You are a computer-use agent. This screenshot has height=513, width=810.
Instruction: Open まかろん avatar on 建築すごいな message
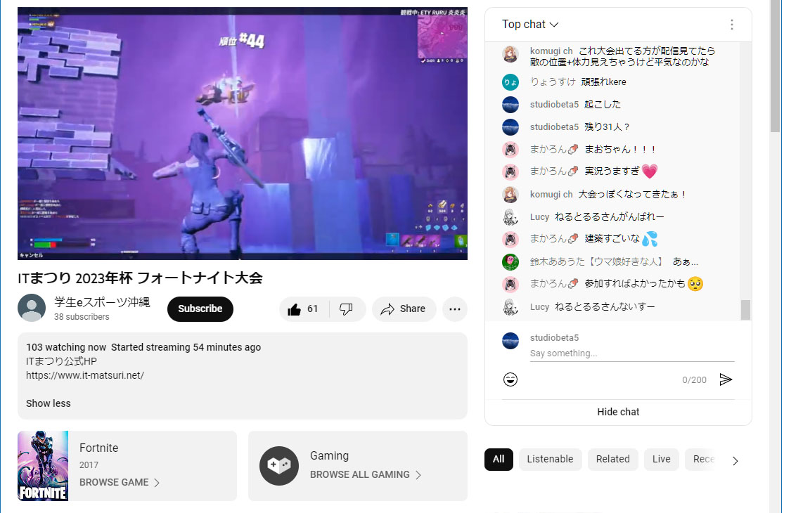point(510,239)
